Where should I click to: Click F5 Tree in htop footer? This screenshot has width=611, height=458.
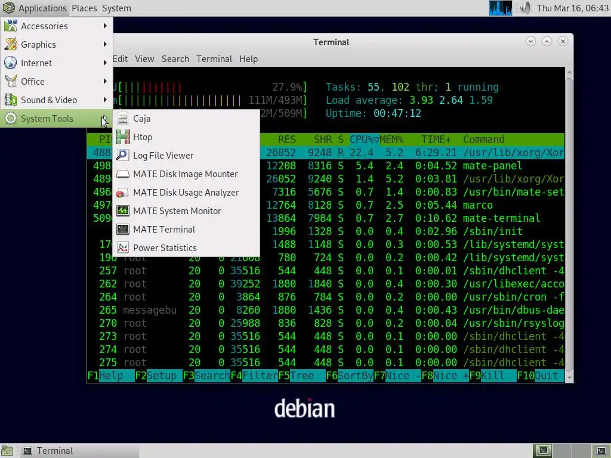pos(302,376)
